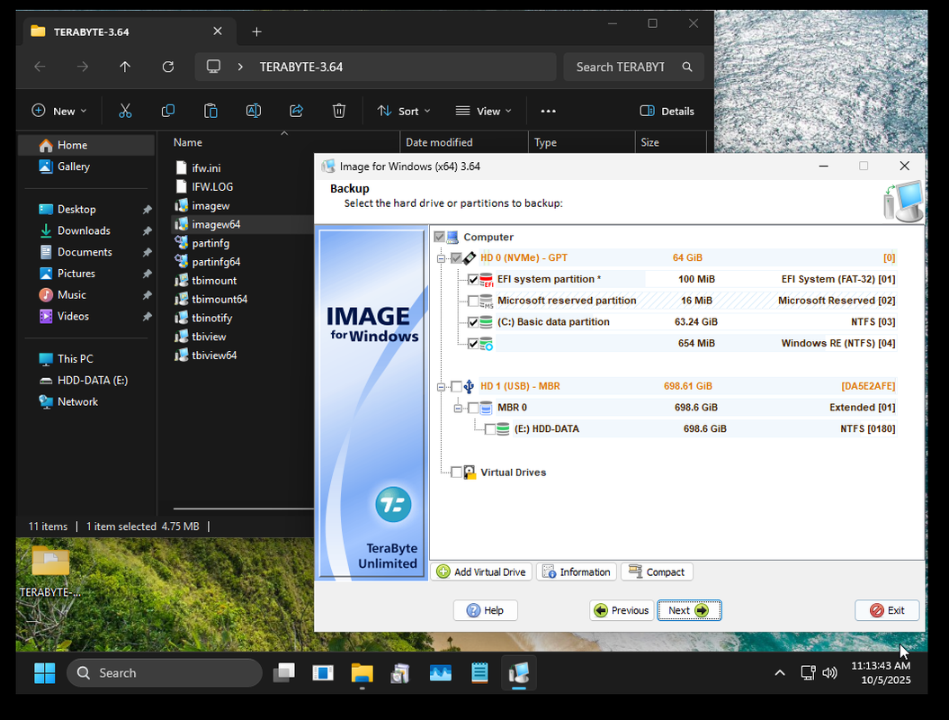Click the taskbar Search box
Image resolution: width=949 pixels, height=720 pixels.
coord(164,673)
